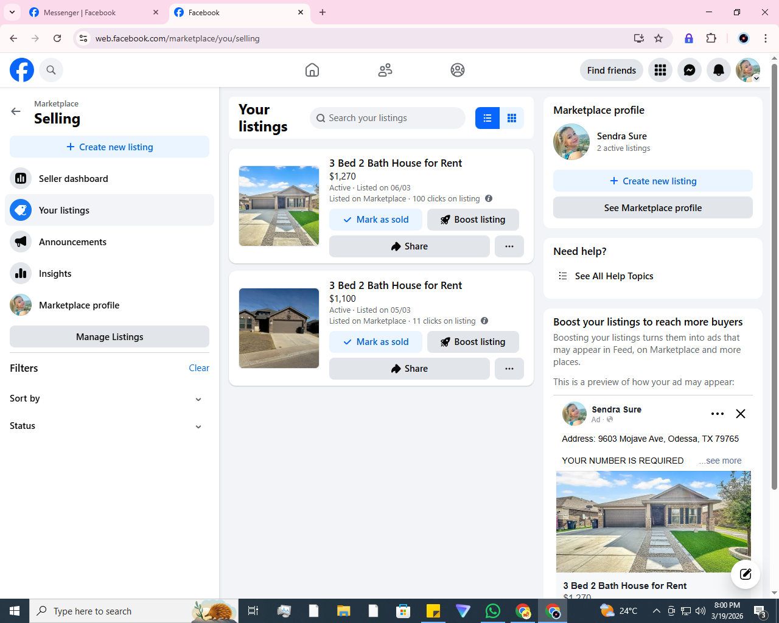Click Create new listing in Marketplace profile panel
The height and width of the screenshot is (623, 779).
[x=653, y=181]
